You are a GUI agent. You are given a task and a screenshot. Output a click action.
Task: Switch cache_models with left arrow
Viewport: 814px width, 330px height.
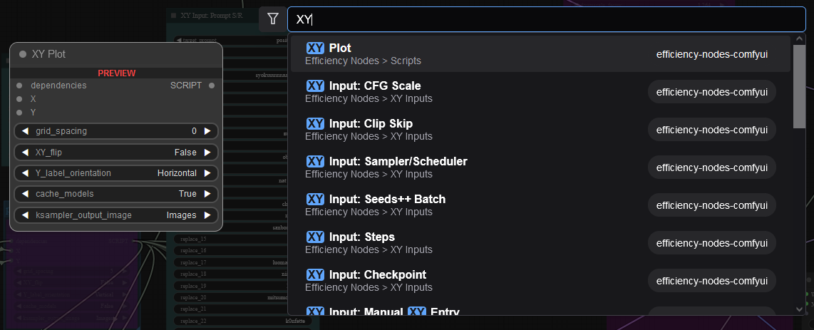click(x=25, y=194)
